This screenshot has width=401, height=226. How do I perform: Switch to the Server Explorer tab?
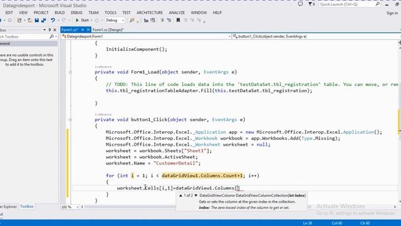(8, 207)
